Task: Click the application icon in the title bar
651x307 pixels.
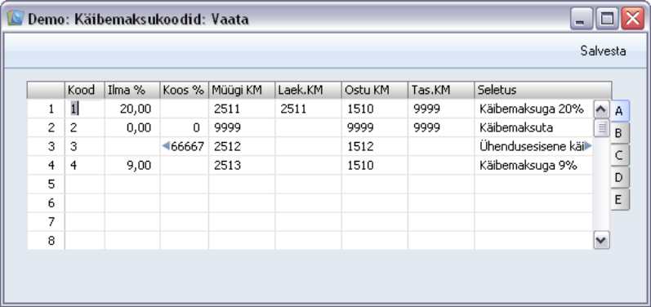Action: click(15, 18)
